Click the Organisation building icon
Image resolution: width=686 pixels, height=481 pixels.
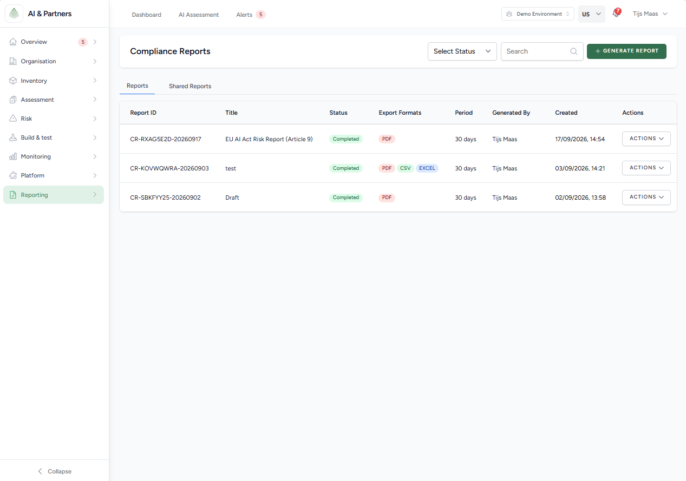click(13, 61)
